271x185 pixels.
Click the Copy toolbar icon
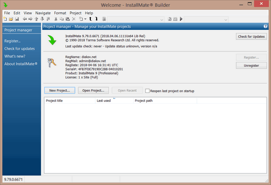[x=62, y=19]
